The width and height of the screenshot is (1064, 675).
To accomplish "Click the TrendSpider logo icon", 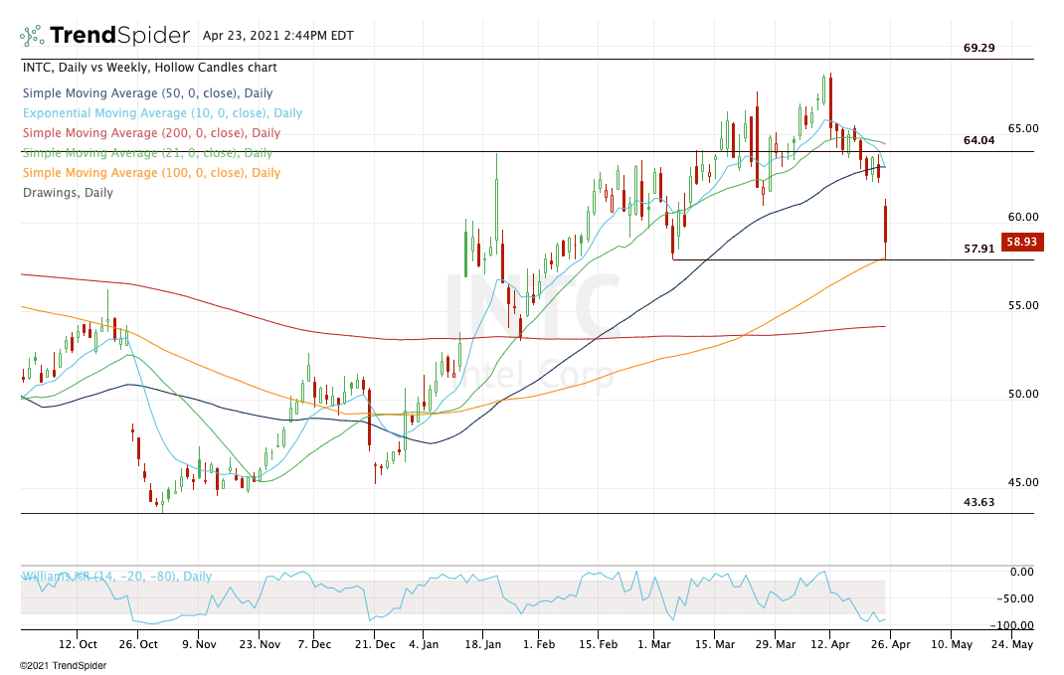I will [32, 35].
